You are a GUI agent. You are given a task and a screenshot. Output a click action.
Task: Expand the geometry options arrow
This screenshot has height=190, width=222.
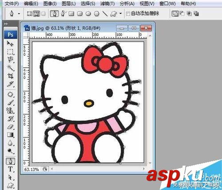pos(121,14)
